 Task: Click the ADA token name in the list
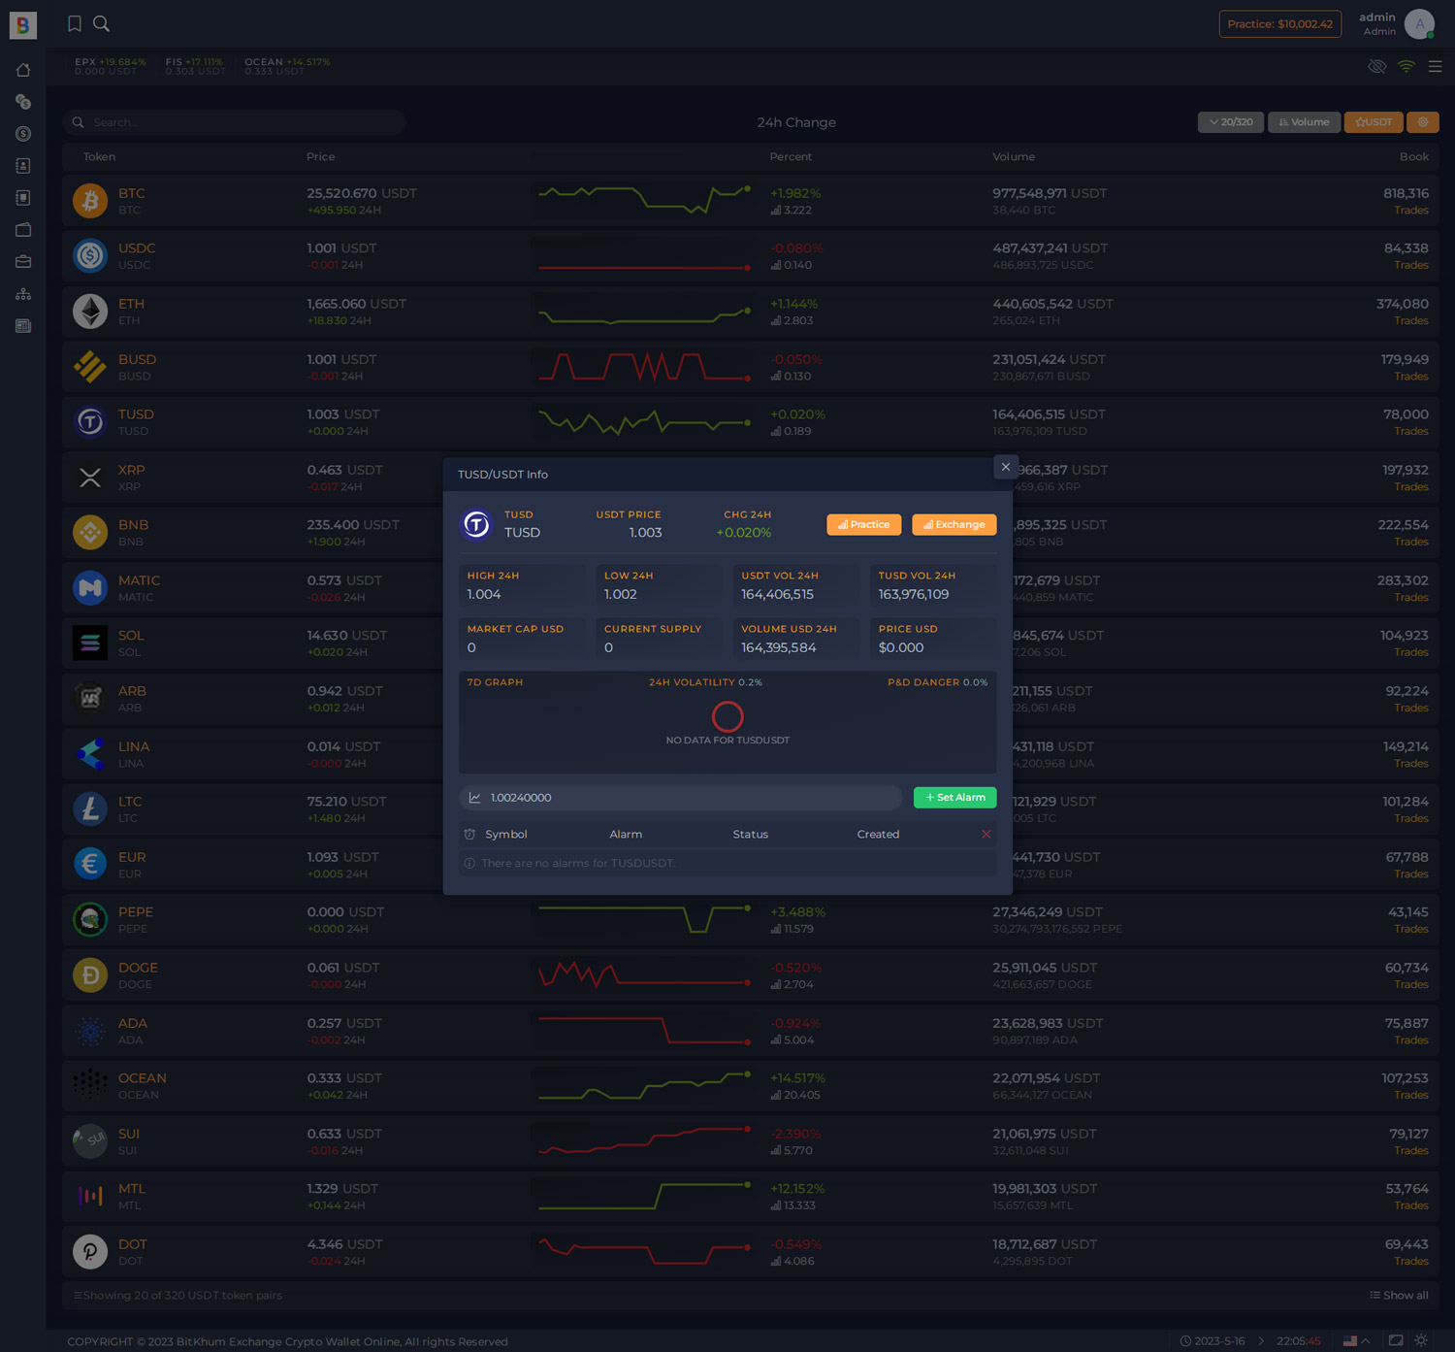tap(133, 1023)
